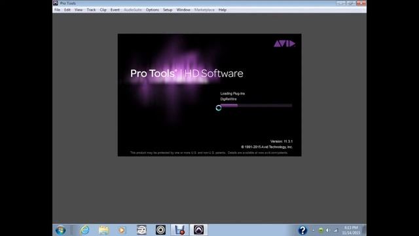Click the taskbar clock and date

(351, 230)
